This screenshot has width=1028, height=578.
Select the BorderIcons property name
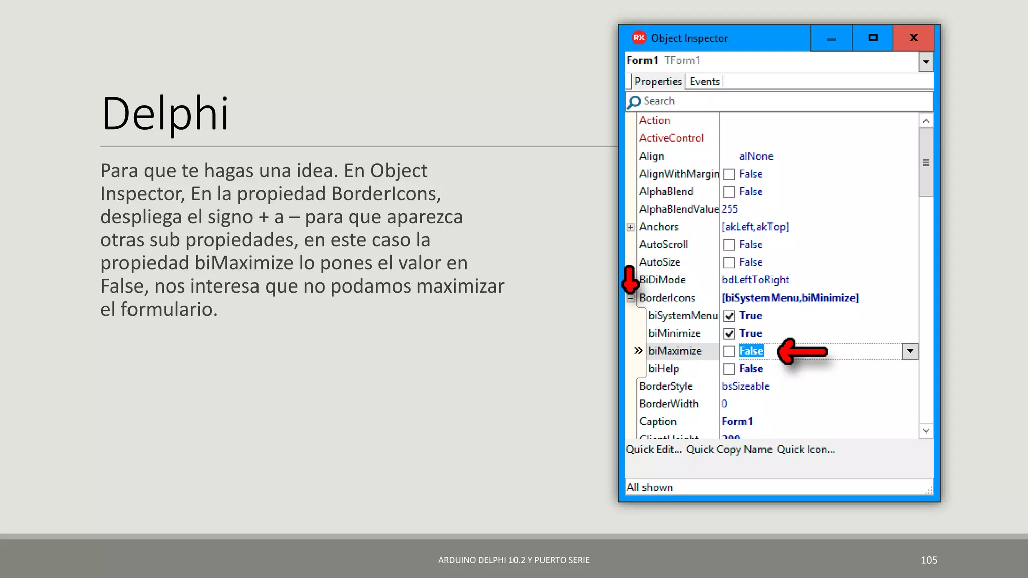(x=667, y=298)
